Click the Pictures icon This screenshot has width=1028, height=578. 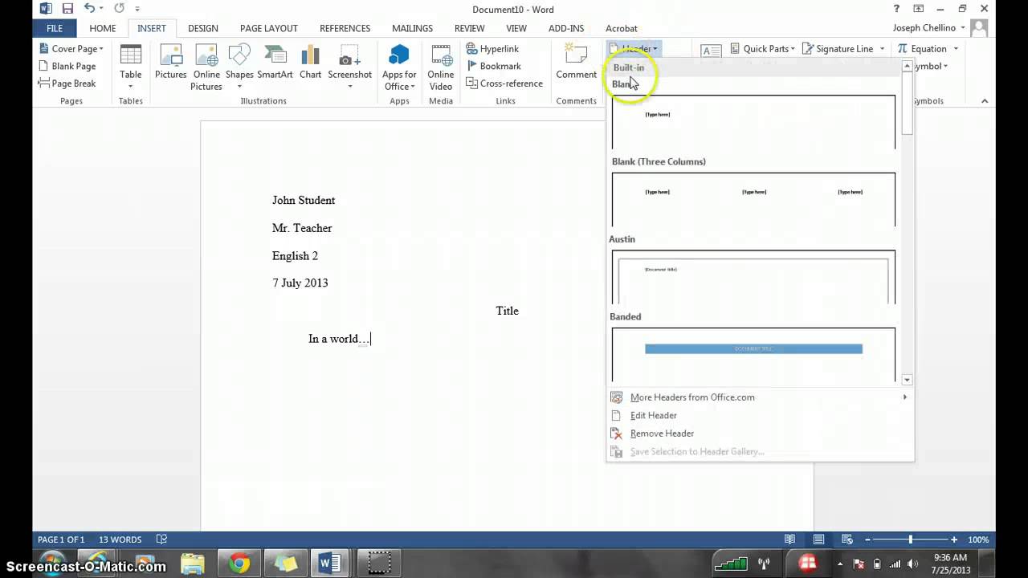(x=170, y=63)
